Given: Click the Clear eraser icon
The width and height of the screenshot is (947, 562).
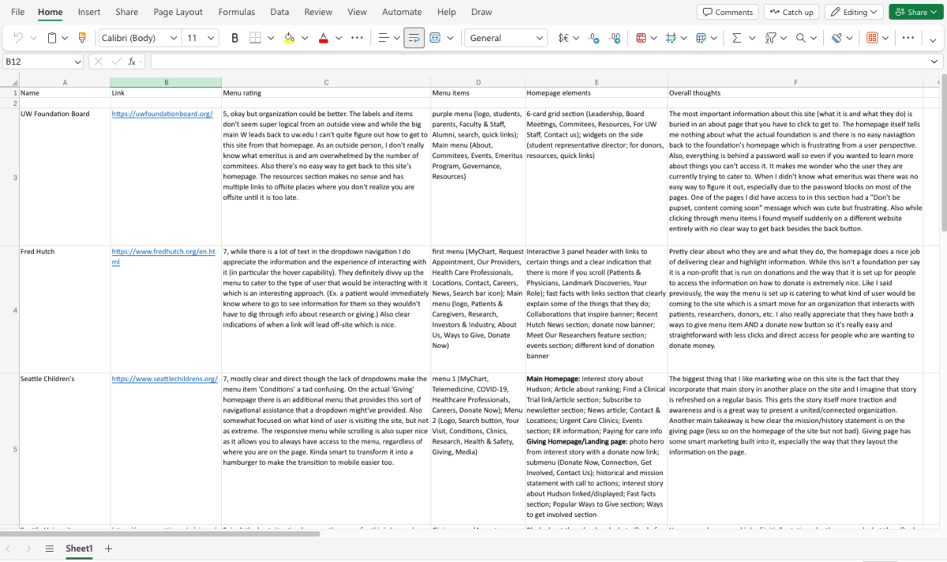Looking at the screenshot, I should [x=837, y=38].
